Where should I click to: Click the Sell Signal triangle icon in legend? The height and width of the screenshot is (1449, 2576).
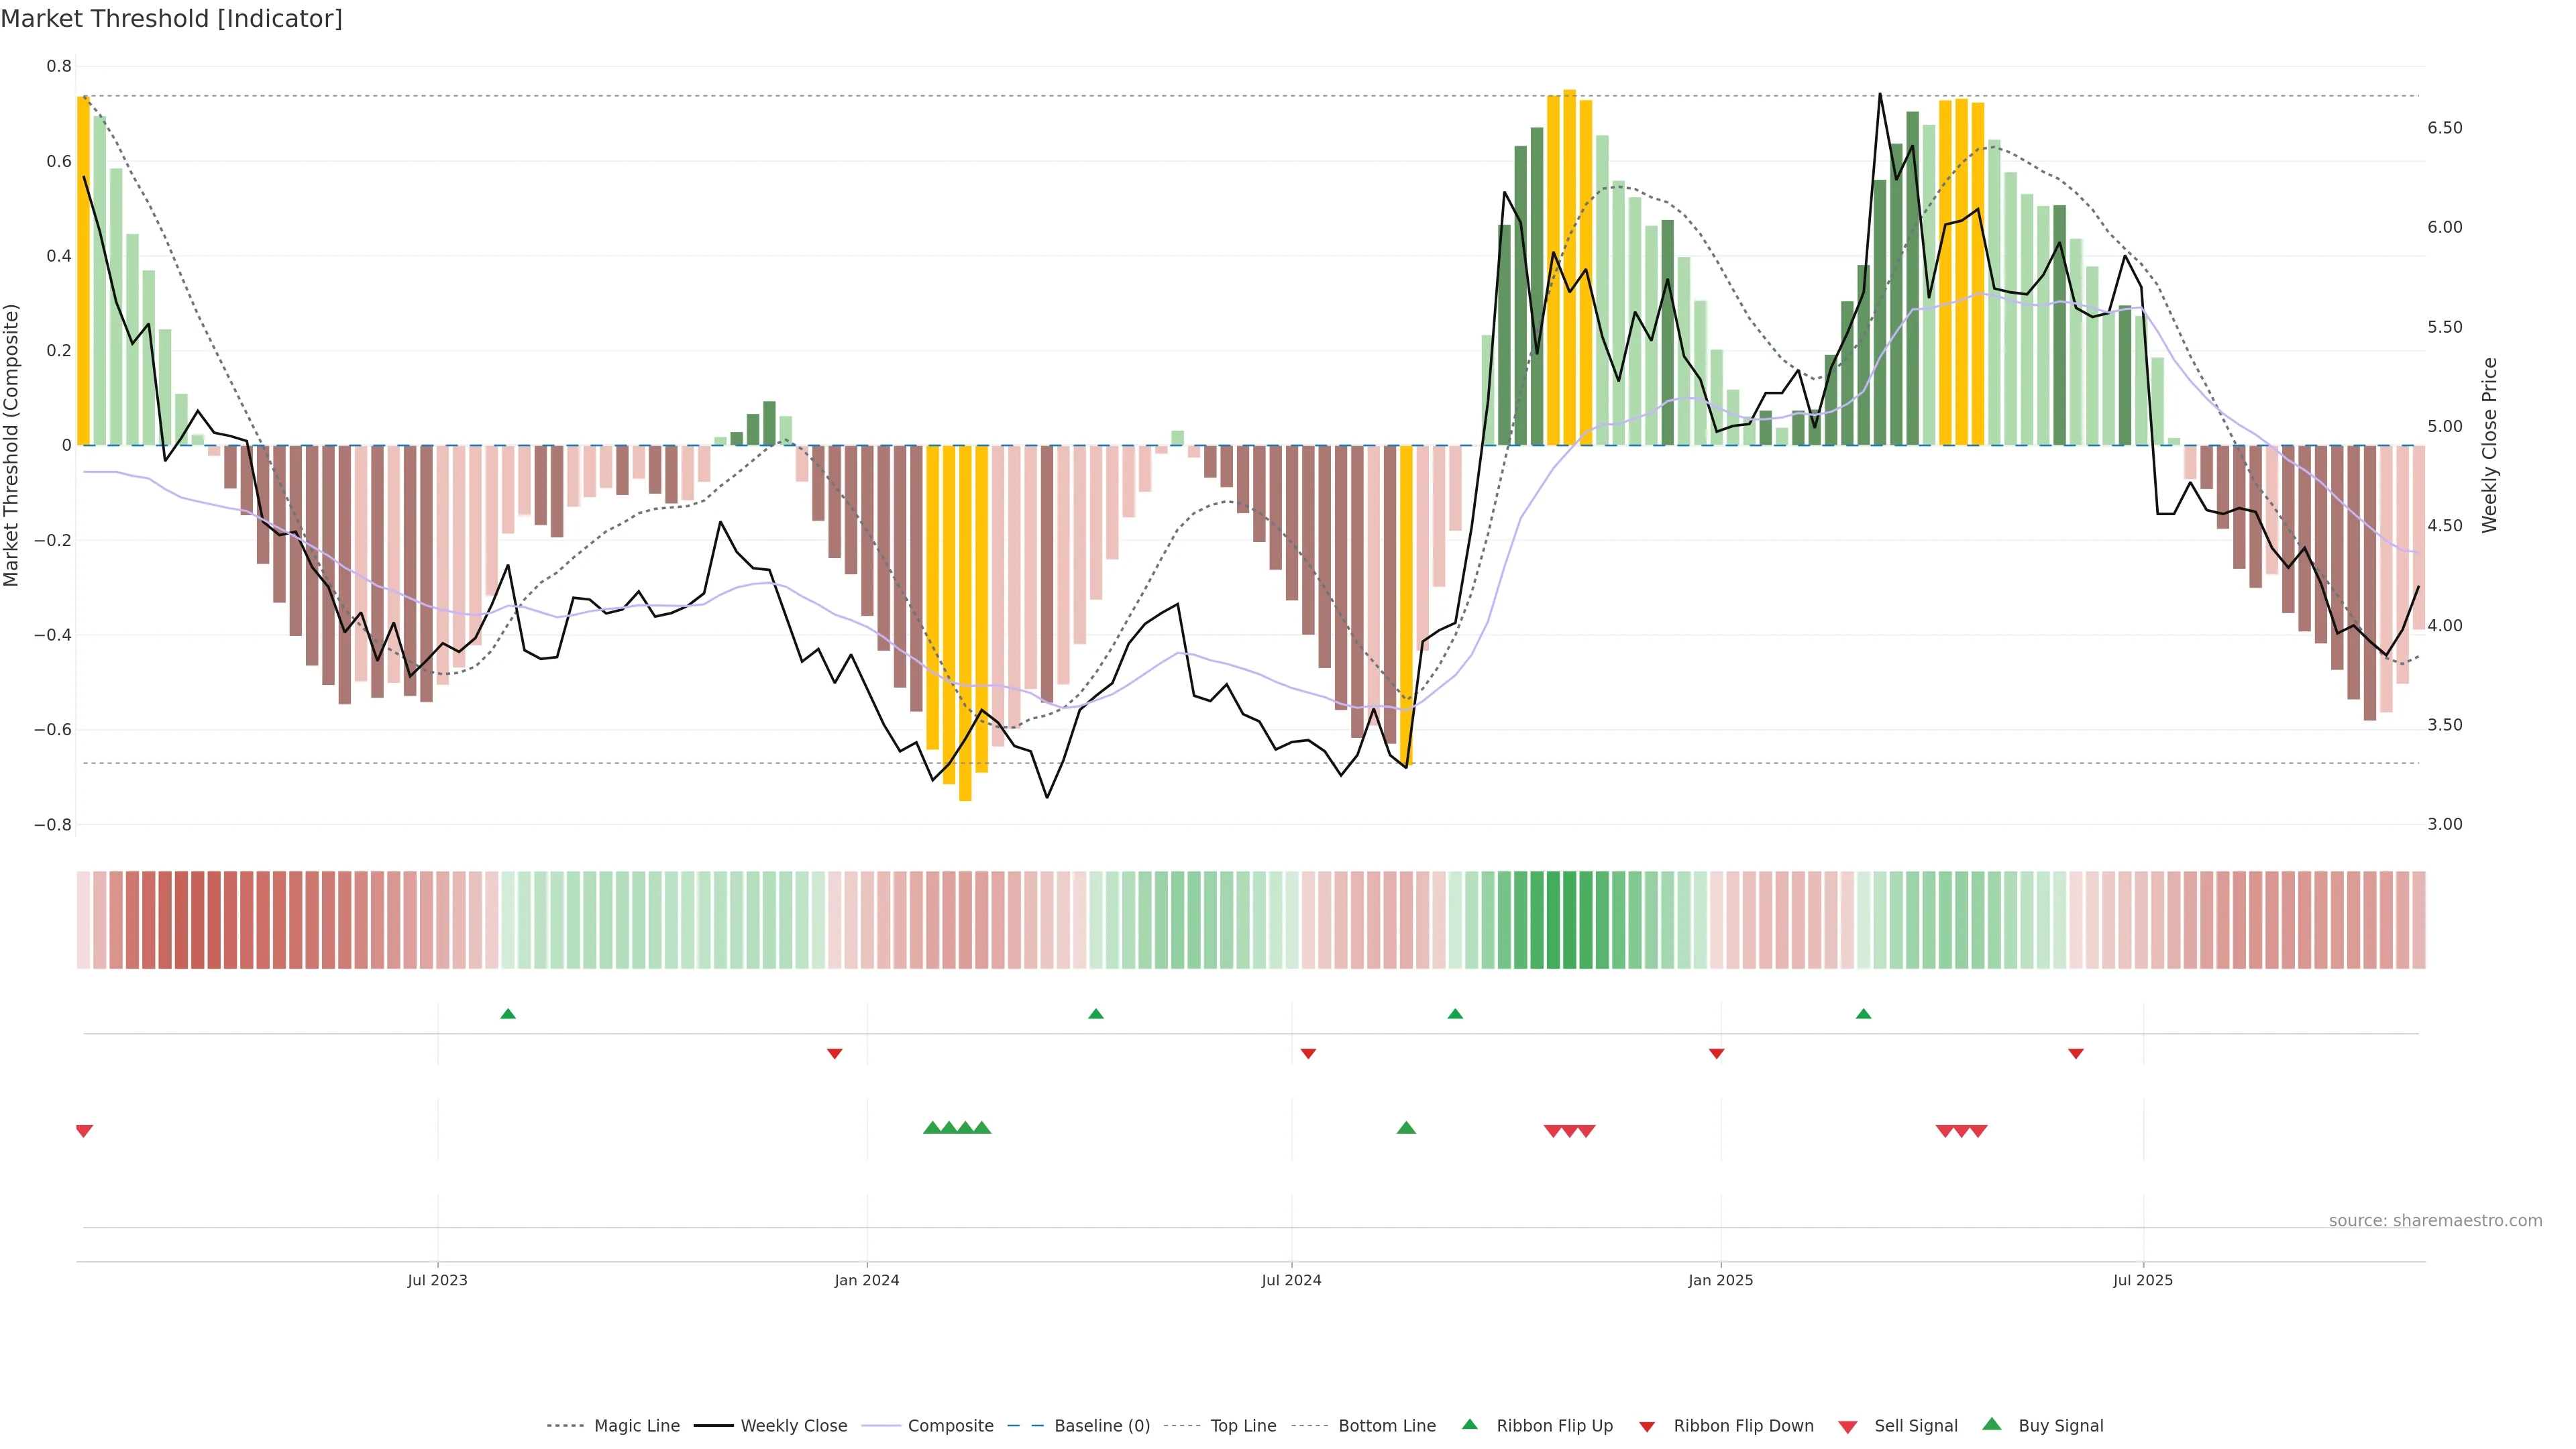coord(1847,1426)
